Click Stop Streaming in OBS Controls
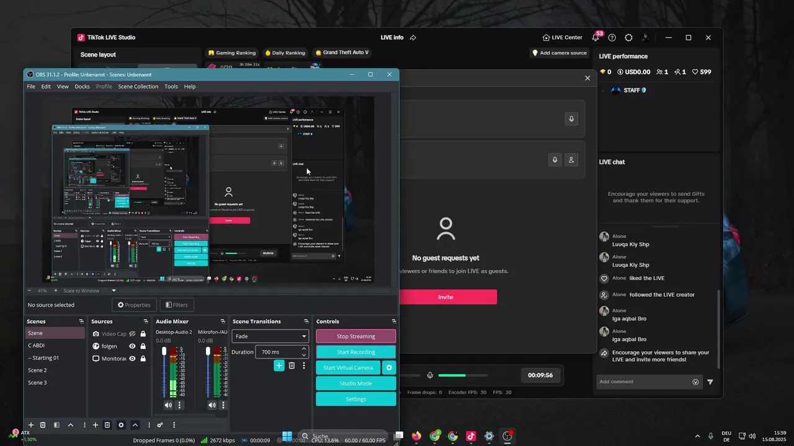 pos(356,336)
